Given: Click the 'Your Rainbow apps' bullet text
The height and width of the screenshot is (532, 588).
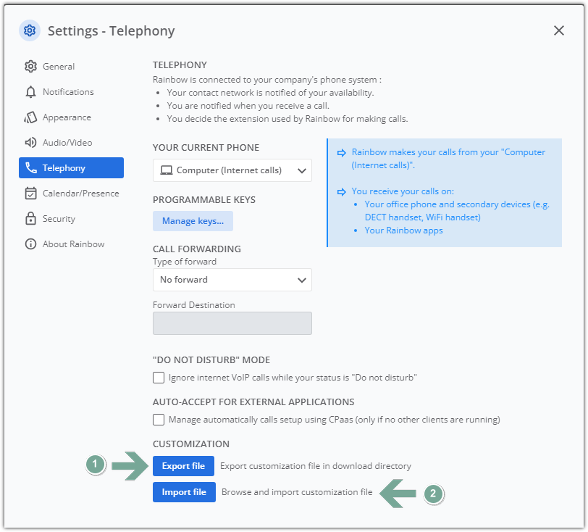Looking at the screenshot, I should pyautogui.click(x=404, y=230).
